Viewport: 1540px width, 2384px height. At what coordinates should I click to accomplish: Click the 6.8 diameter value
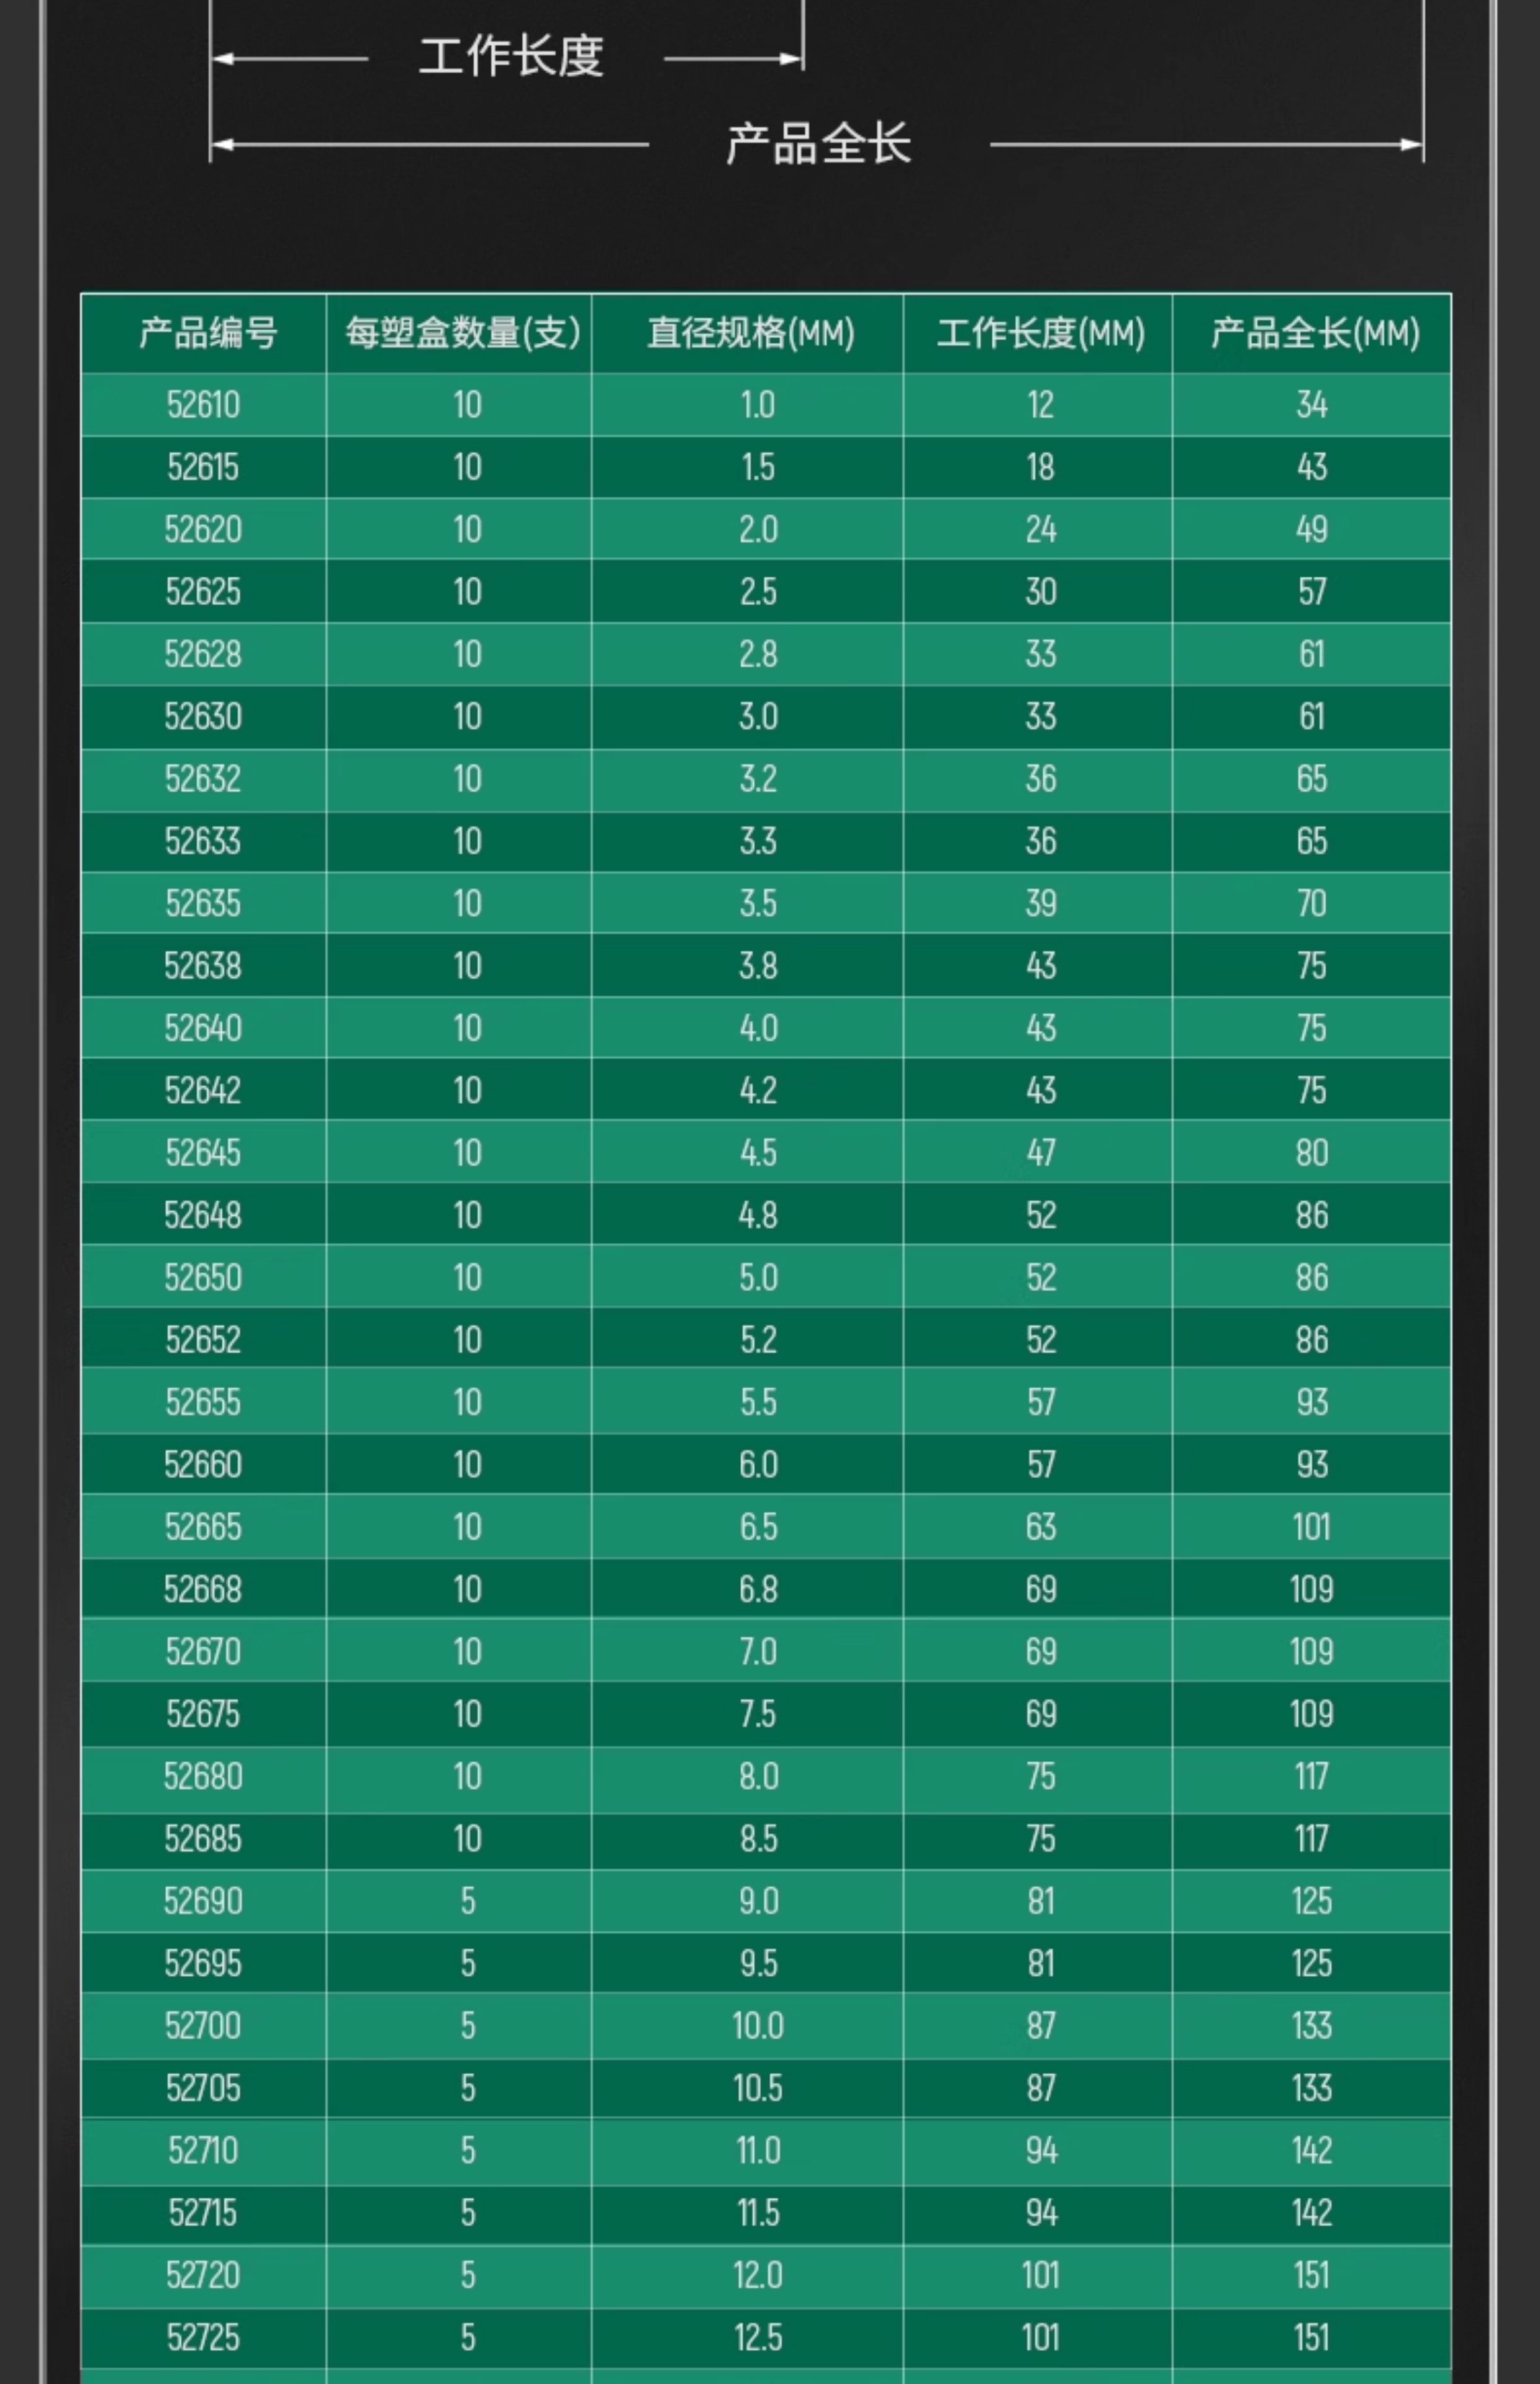coord(758,1589)
